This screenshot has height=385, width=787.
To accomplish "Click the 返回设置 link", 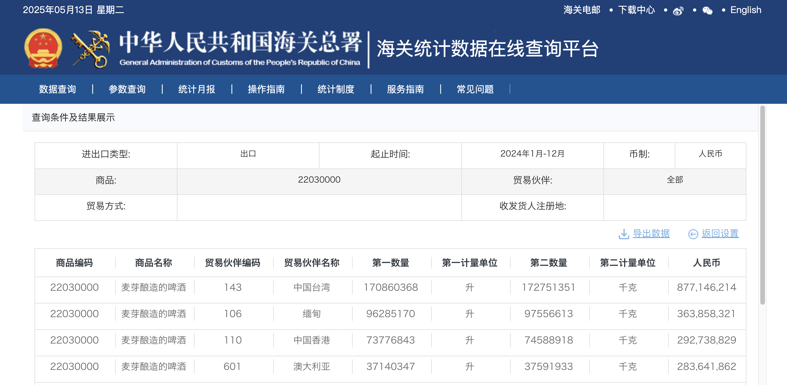I will coord(720,233).
